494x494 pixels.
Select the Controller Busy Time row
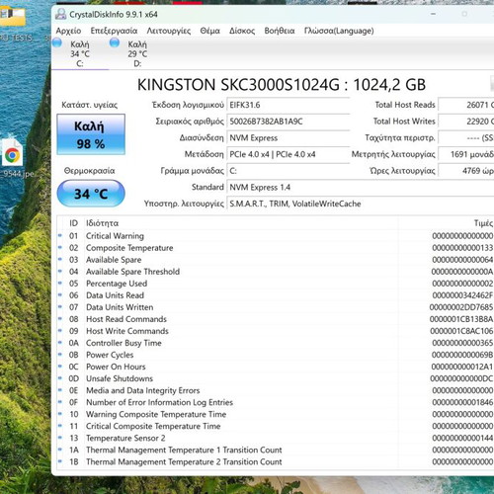coord(276,343)
